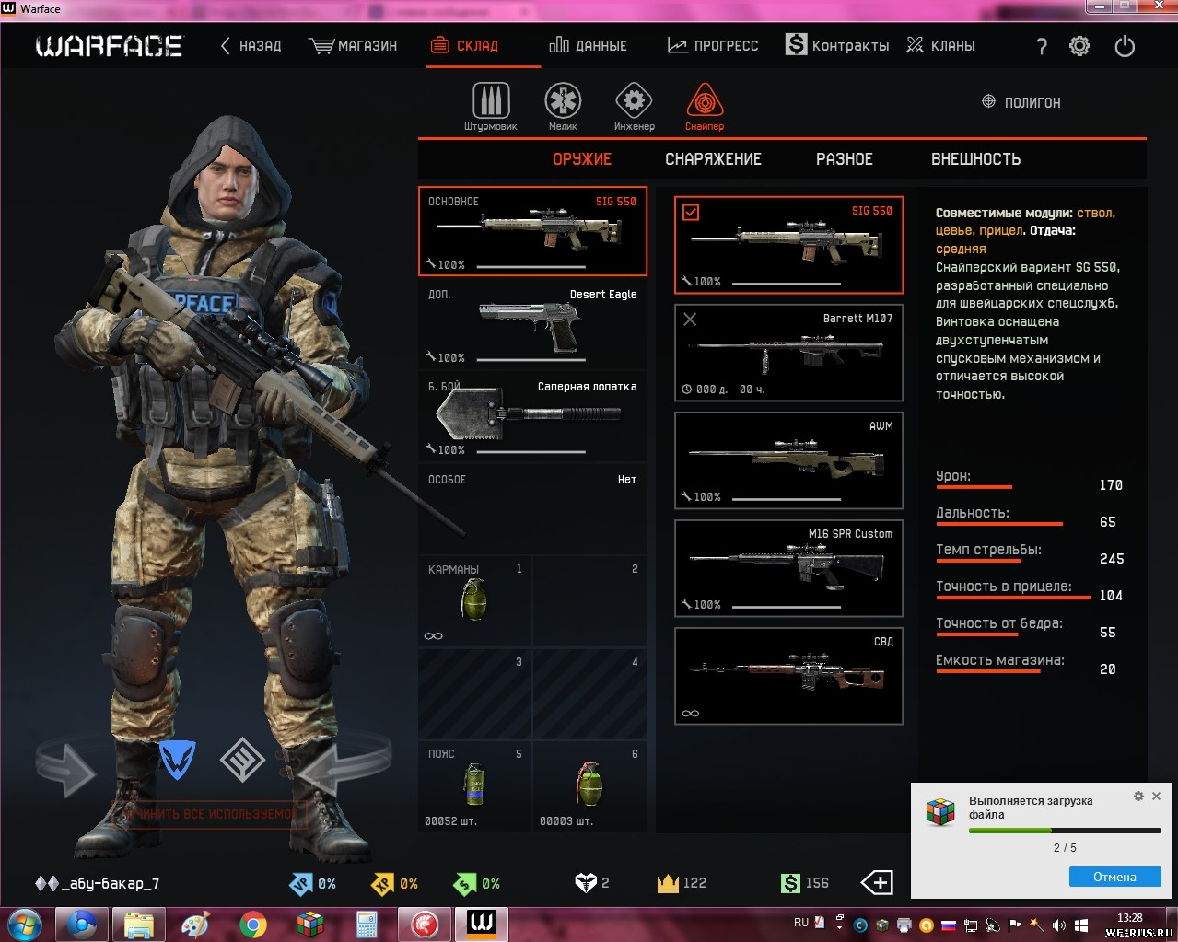Viewport: 1178px width, 942px height.
Task: Select the ОСОБОЕ special slot
Action: coord(533,509)
